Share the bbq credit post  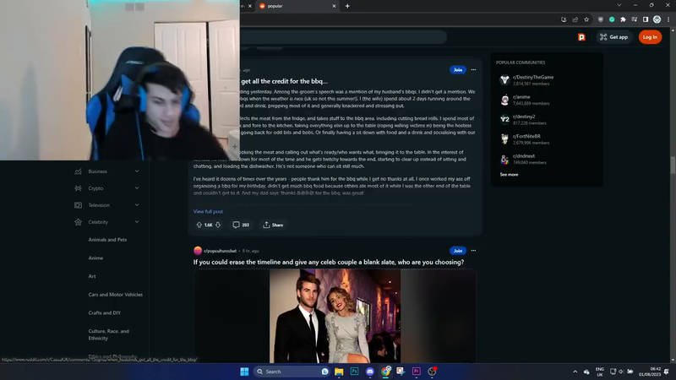pyautogui.click(x=273, y=225)
